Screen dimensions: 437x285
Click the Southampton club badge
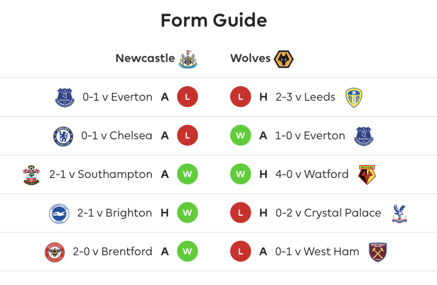click(x=31, y=175)
